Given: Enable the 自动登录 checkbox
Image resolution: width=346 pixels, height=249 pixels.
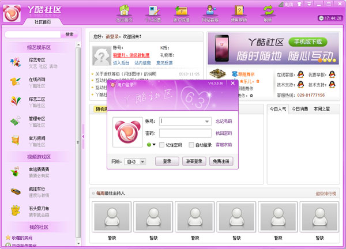Looking at the screenshot, I should (x=191, y=145).
